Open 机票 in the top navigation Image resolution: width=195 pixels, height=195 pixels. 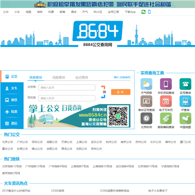(x=51, y=12)
